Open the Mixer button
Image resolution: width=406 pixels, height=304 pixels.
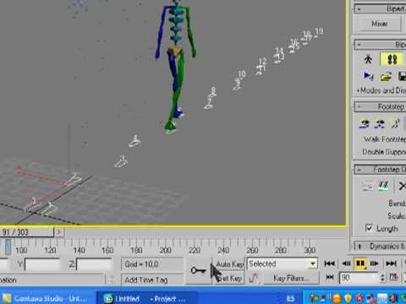(380, 24)
